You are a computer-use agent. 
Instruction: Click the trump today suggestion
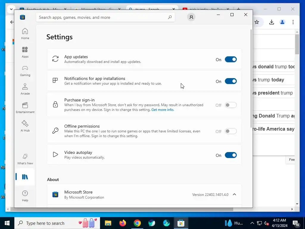pos(273,80)
